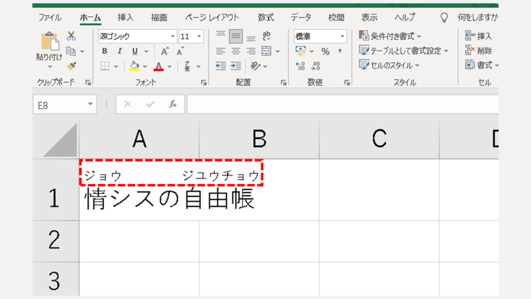
Task: Apply the red font color A
Action: coord(159,66)
